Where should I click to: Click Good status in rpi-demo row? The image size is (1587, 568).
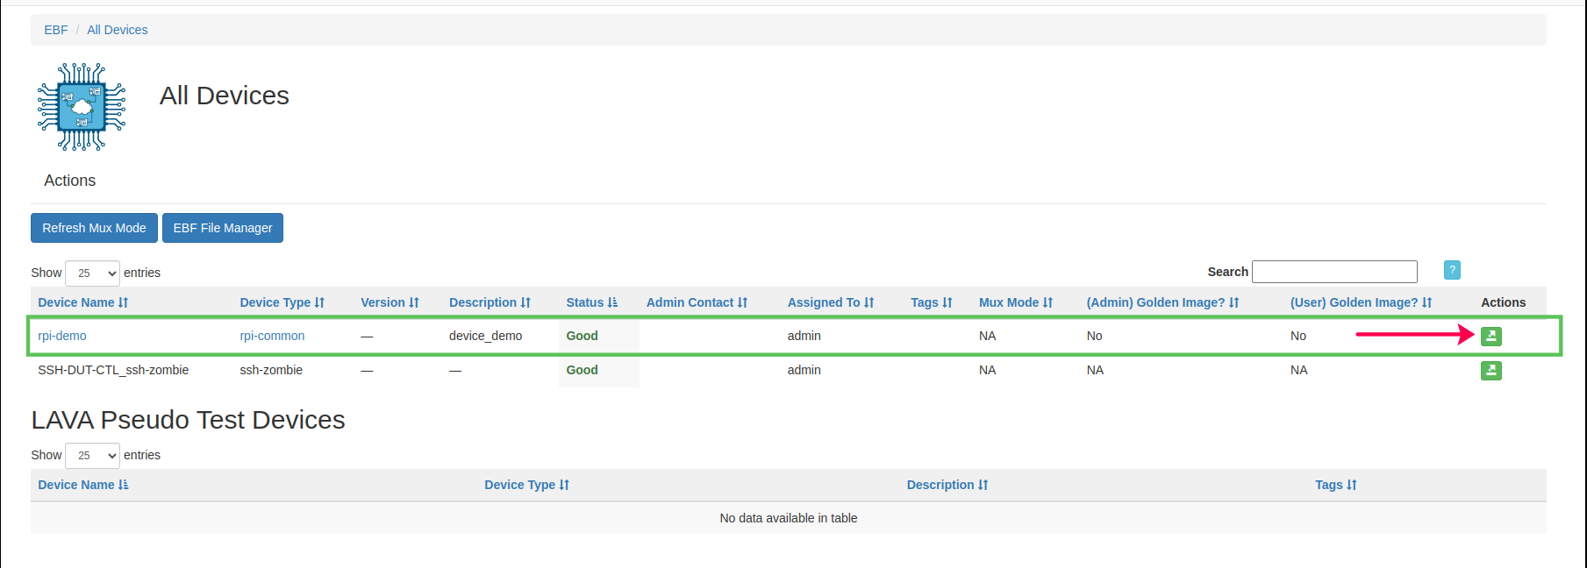[582, 336]
